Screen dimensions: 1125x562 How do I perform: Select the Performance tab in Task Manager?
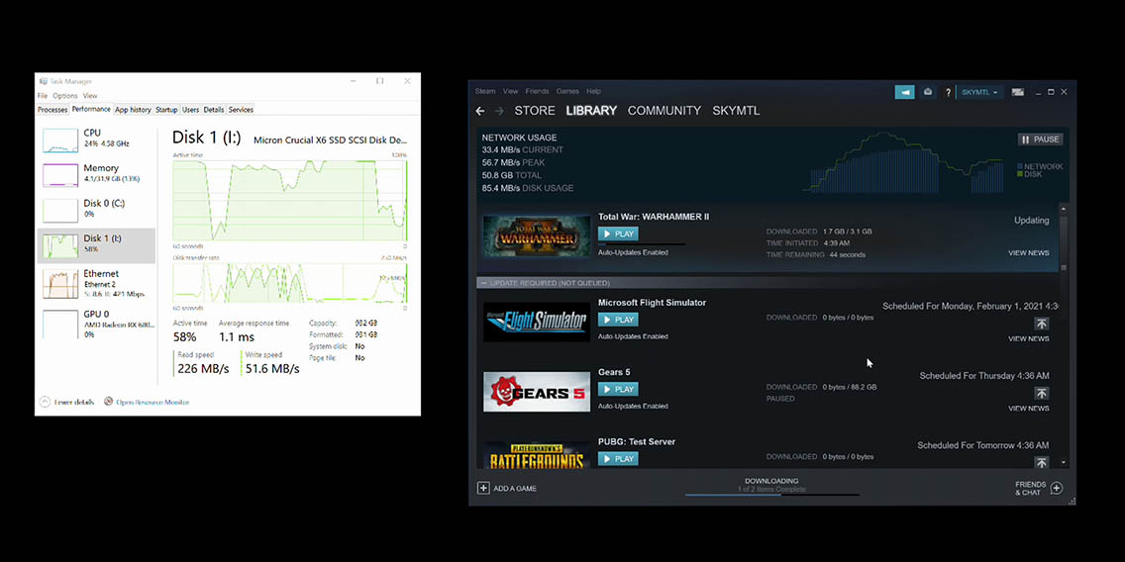pyautogui.click(x=91, y=109)
